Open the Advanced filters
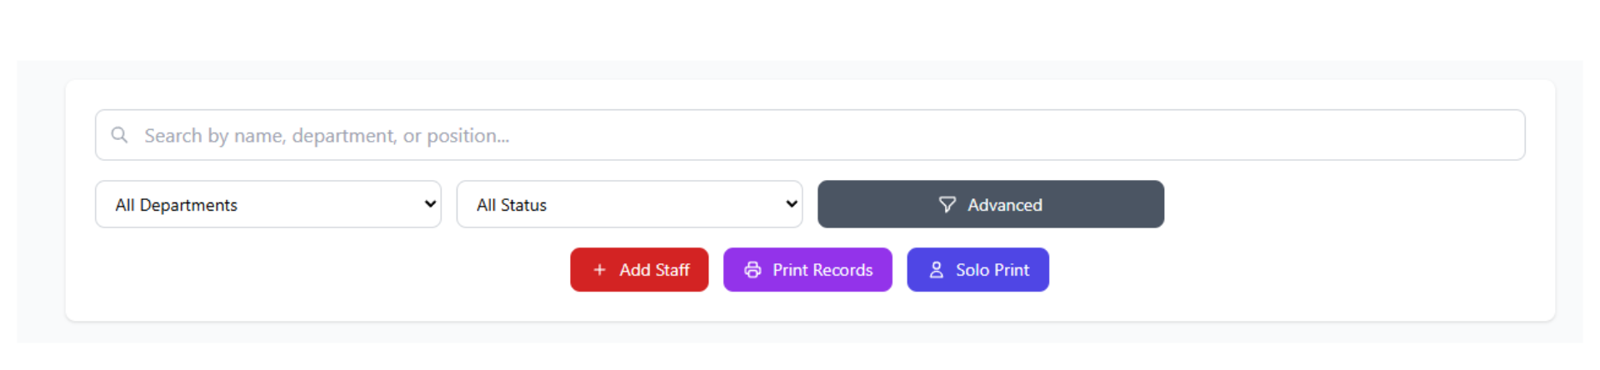 [x=990, y=205]
